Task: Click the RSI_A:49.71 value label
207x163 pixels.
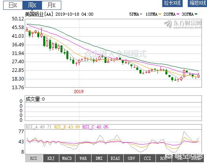Action: tap(38, 127)
